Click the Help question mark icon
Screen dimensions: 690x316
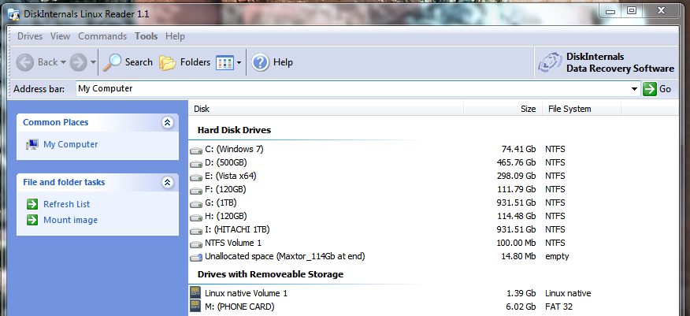[x=261, y=62]
